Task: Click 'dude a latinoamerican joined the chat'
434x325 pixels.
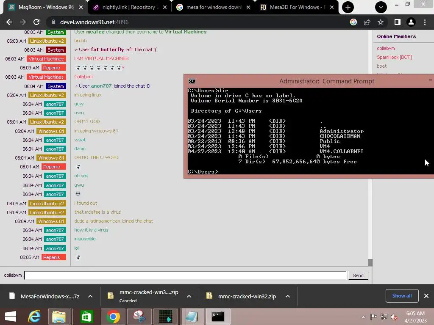Action: pyautogui.click(x=114, y=221)
